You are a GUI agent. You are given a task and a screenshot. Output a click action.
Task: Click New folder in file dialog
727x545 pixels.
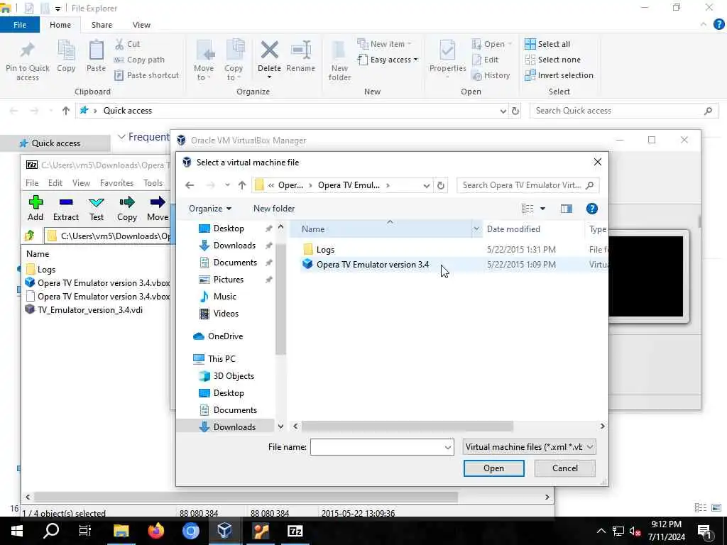click(274, 209)
